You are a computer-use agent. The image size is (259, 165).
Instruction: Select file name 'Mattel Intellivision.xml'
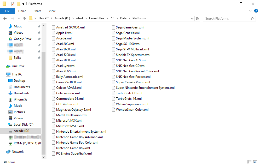72,115
